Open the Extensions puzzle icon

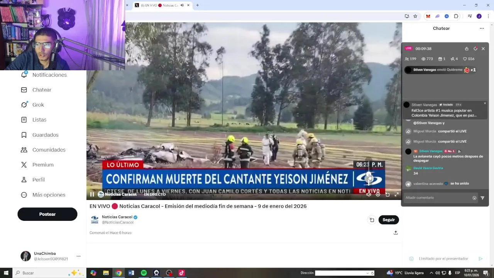point(456,16)
